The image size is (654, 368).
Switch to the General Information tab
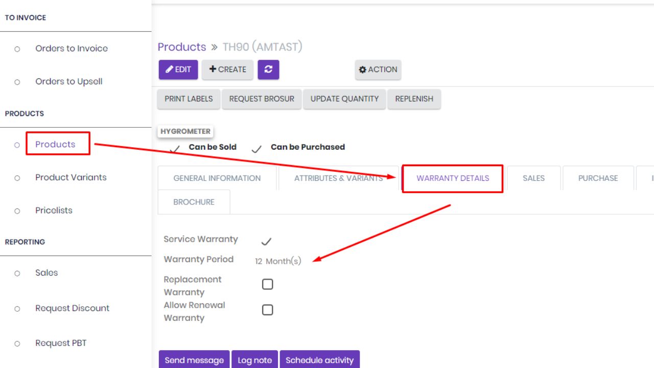tap(217, 178)
